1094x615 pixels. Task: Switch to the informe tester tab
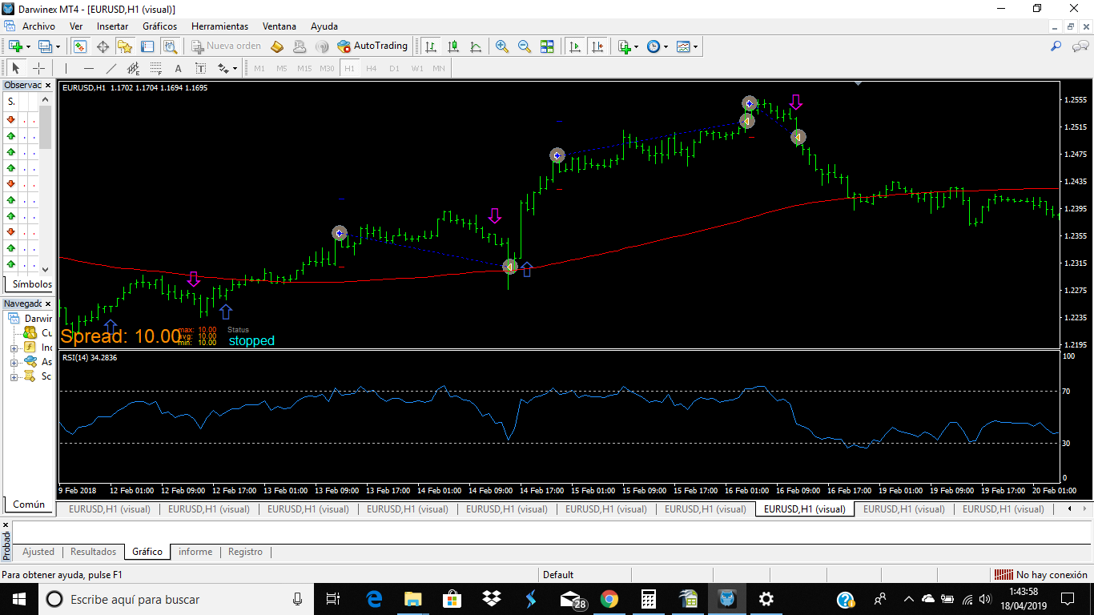[195, 552]
